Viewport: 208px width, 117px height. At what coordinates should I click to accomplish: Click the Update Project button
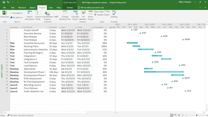102,15
